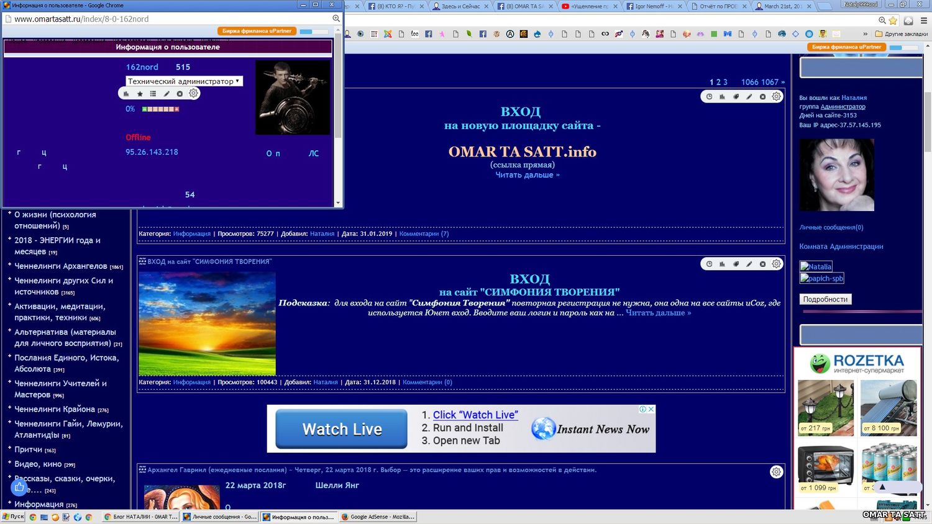Click the plus reputation square
932x524 pixels.
tap(176, 109)
